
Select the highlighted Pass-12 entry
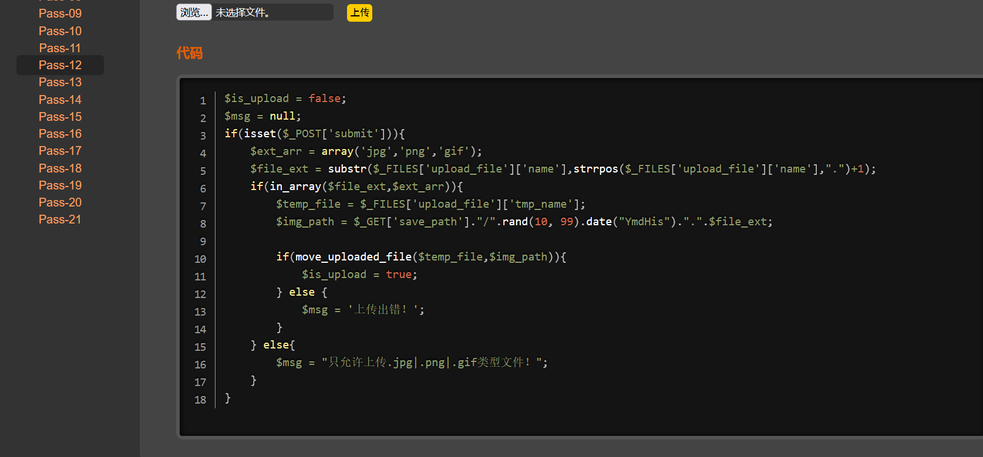coord(60,65)
